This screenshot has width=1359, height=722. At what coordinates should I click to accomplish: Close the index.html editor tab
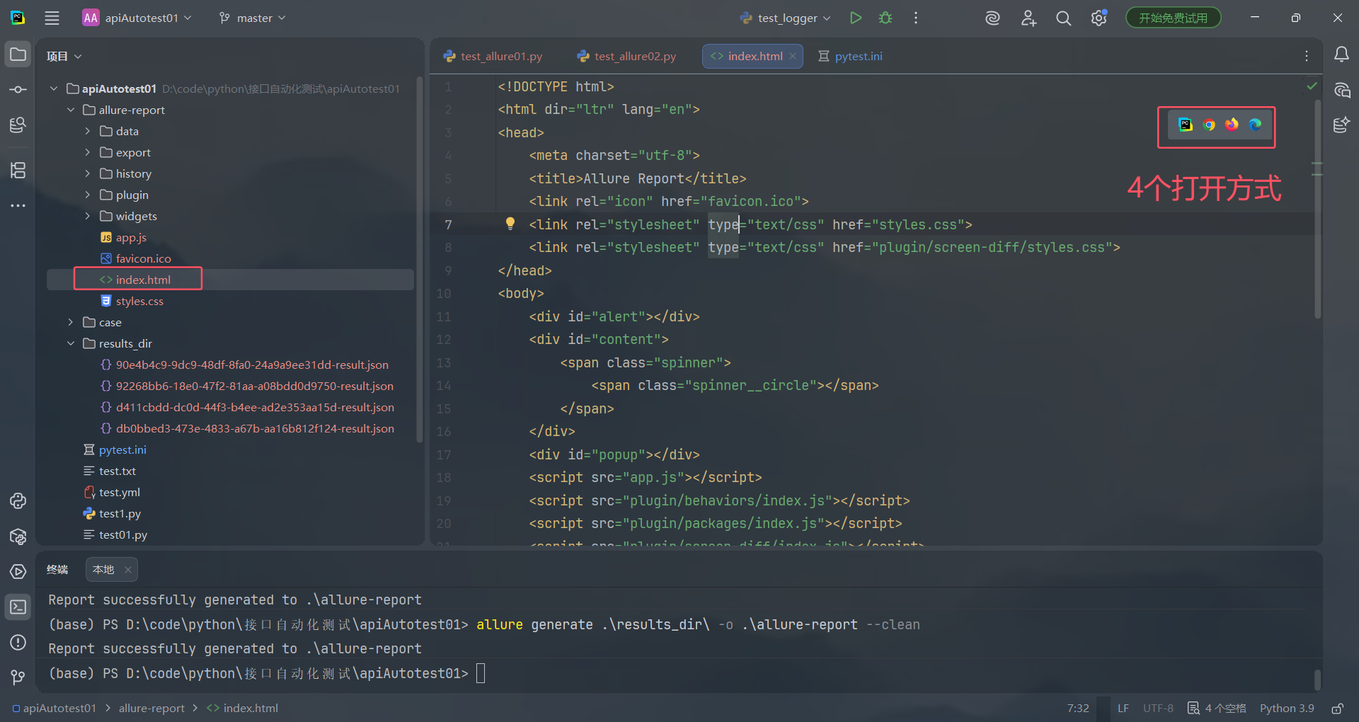pos(793,57)
